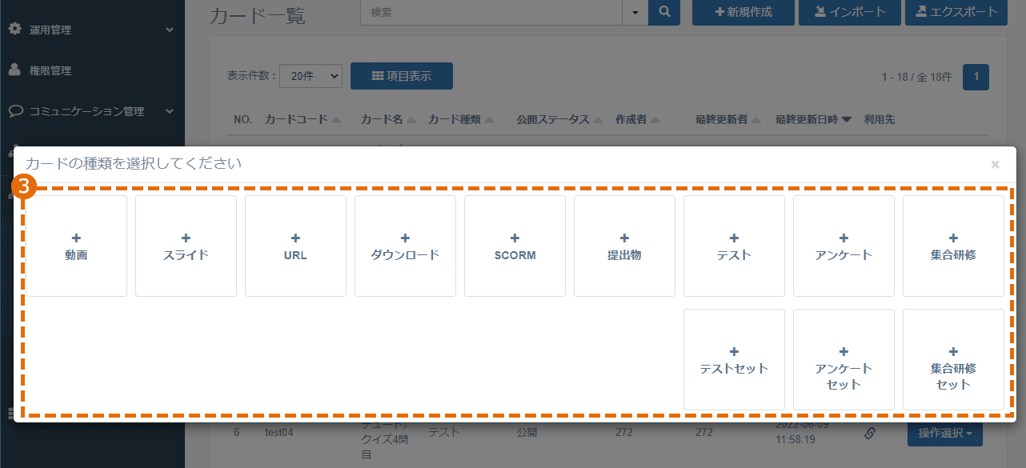Pick the 集合研修セット card type
Image resolution: width=1026 pixels, height=468 pixels.
[953, 359]
